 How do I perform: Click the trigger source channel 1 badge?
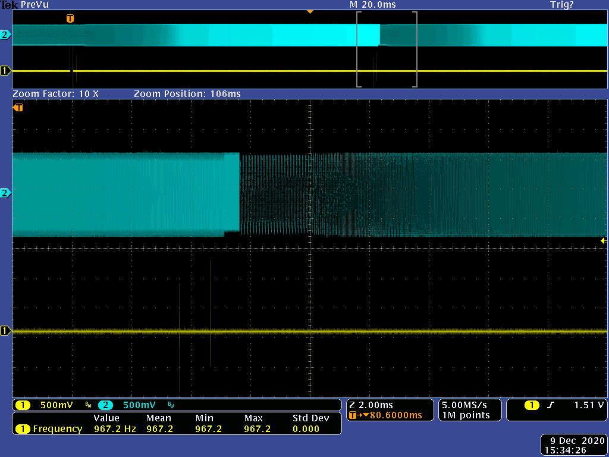(531, 405)
